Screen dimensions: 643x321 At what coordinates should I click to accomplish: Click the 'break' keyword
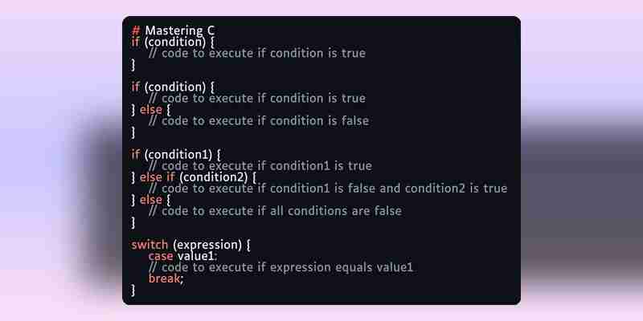164,278
